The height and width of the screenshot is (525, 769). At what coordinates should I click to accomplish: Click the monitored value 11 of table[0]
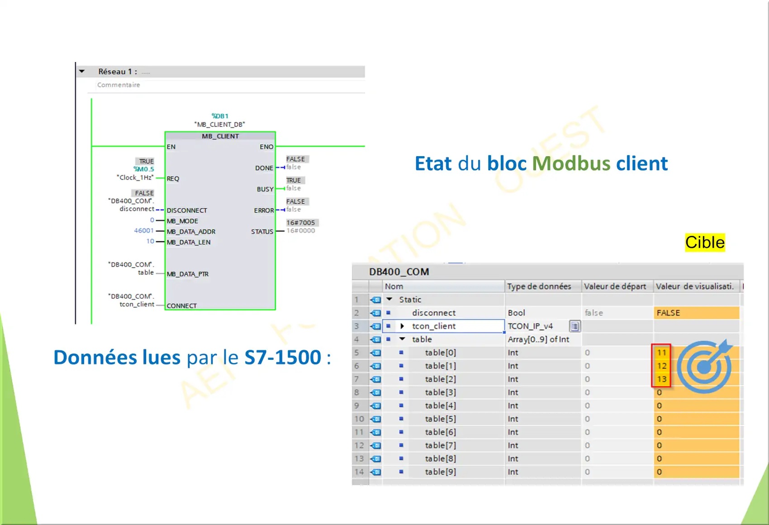(x=662, y=353)
